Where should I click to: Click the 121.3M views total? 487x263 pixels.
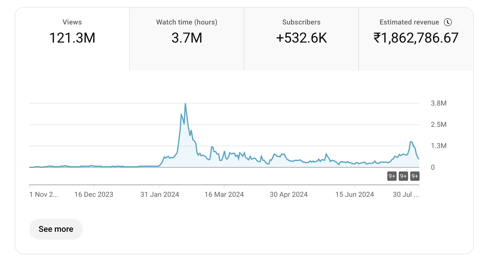[x=72, y=38]
